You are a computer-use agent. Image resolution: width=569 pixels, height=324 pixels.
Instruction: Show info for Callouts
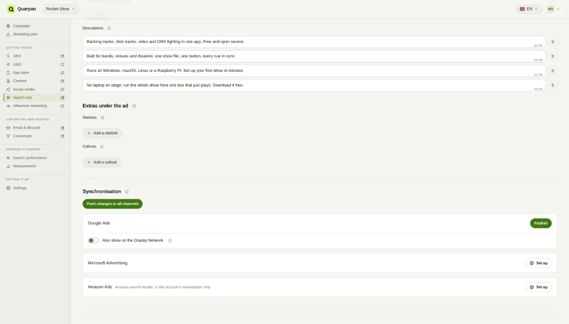tap(102, 147)
